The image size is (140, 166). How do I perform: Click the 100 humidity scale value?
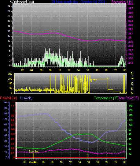[5, 102]
